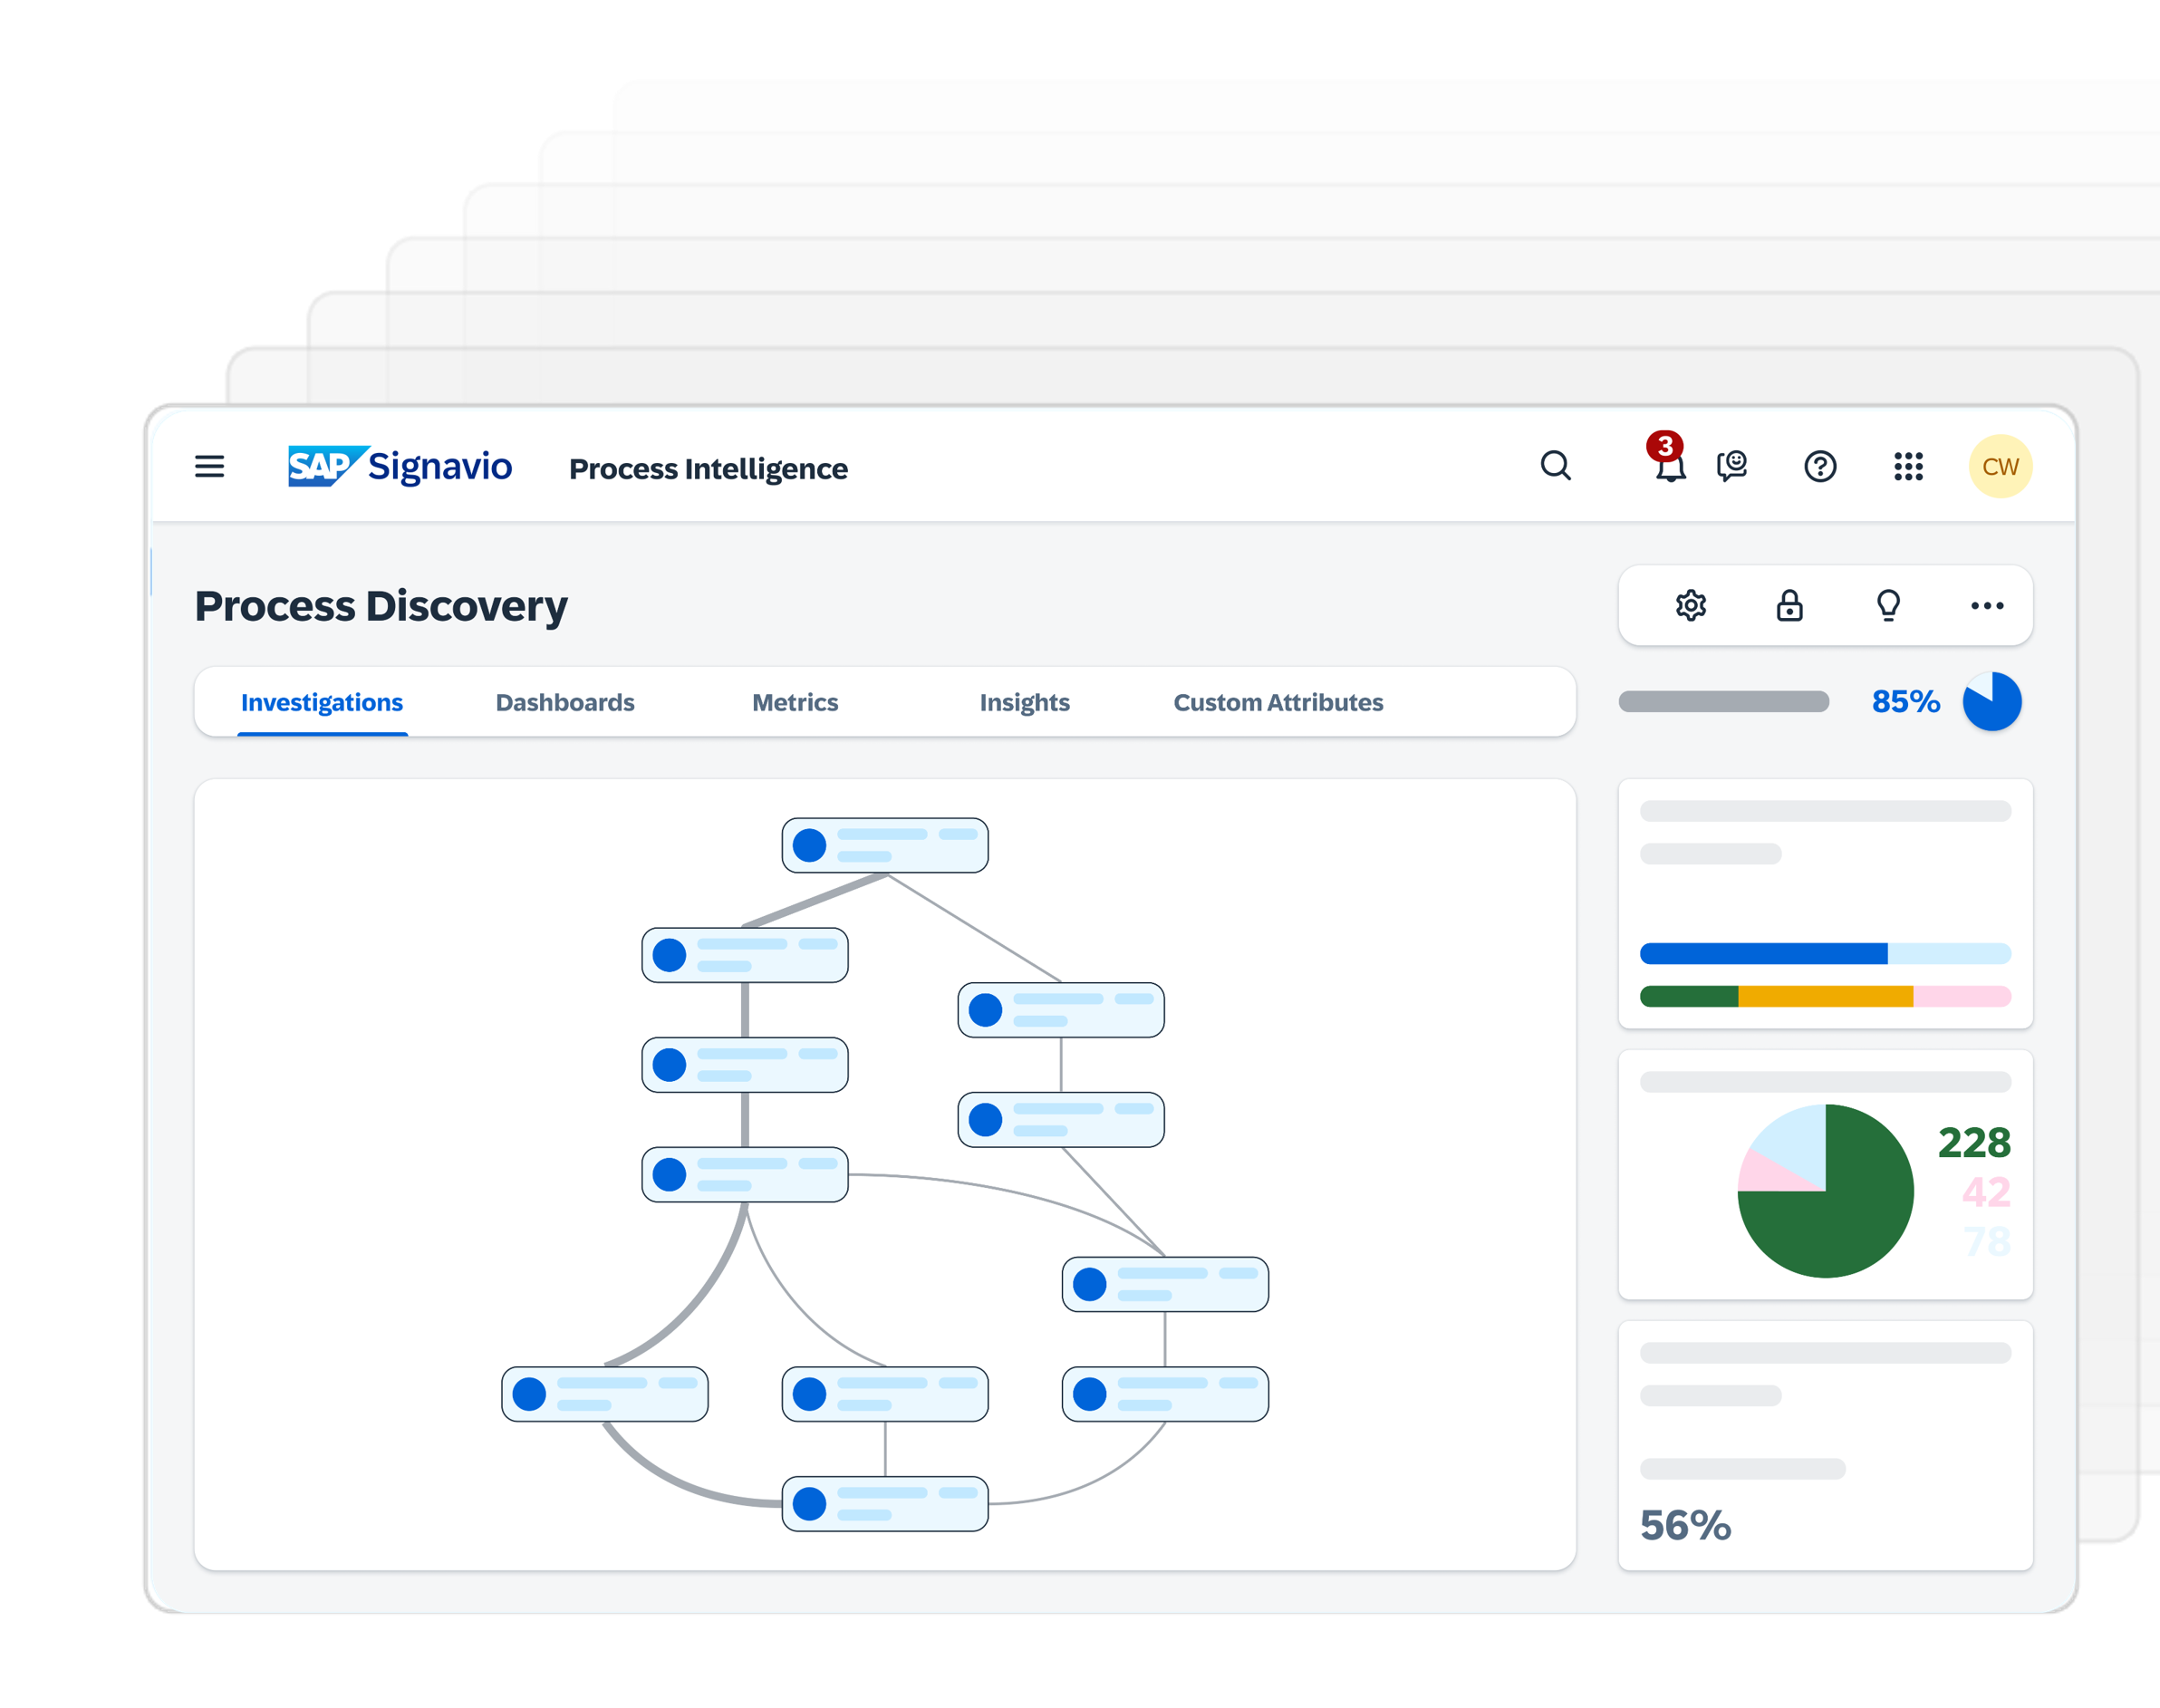Expand the three-dot more options menu

[1986, 605]
